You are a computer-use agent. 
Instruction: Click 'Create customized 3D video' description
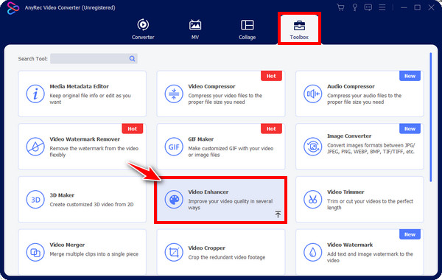[91, 204]
